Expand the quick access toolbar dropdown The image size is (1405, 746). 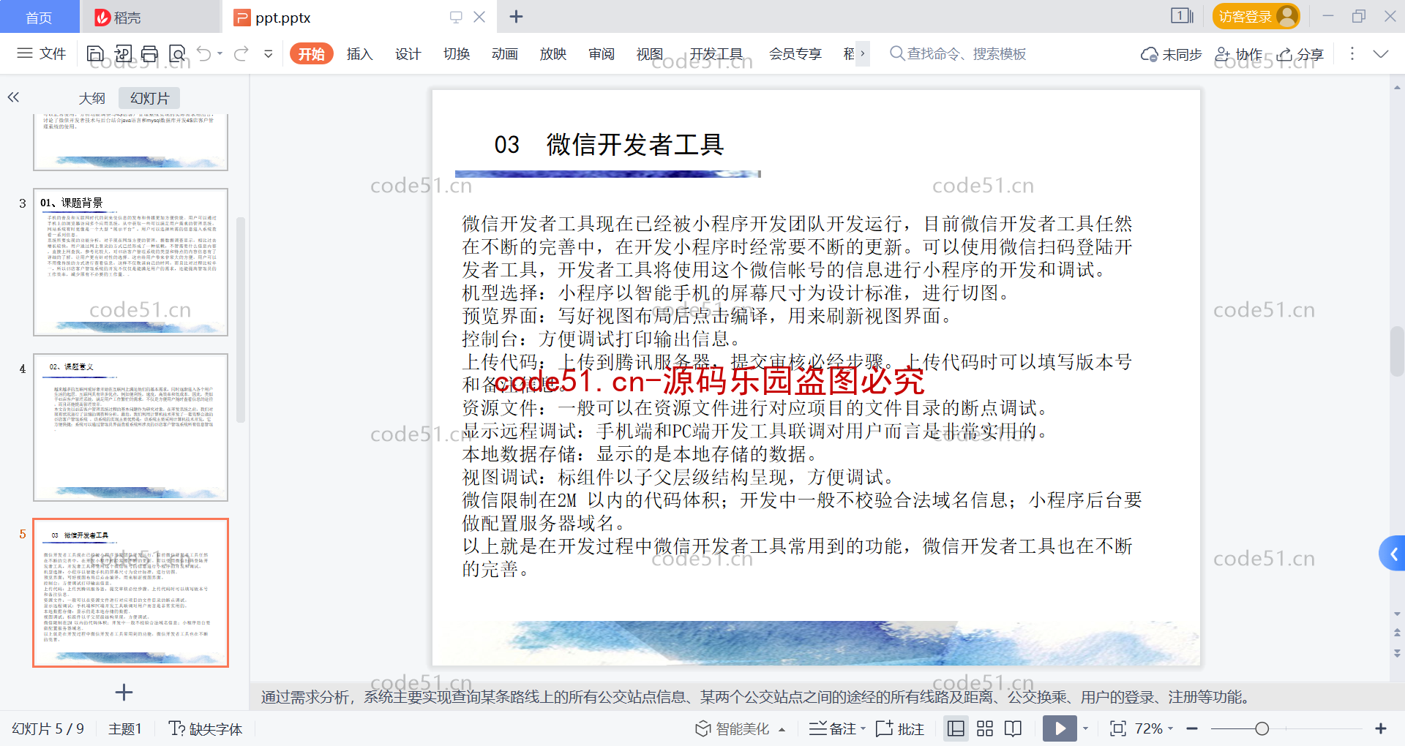[269, 53]
